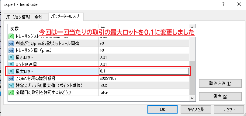246x116 pixels.
Task: Click the integer icon beside このEA専用の識別番号
Action: 11,78
